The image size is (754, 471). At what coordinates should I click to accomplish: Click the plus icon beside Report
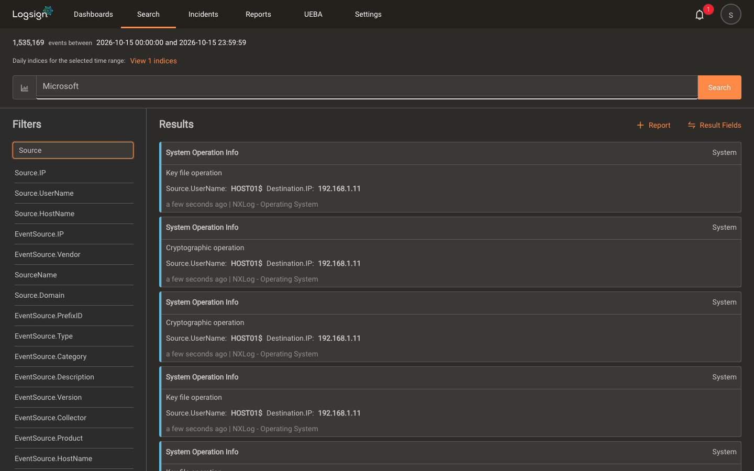[640, 125]
